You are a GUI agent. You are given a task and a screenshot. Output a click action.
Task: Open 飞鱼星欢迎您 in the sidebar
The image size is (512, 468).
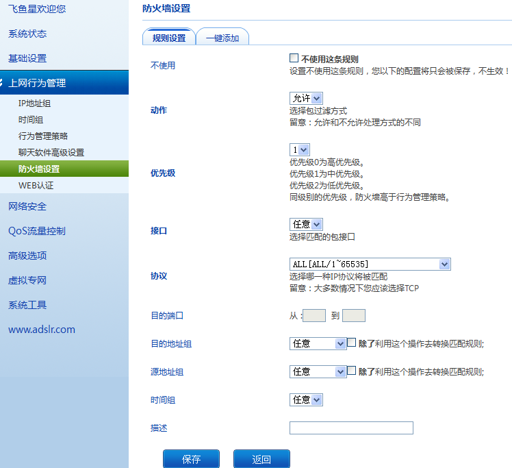37,9
